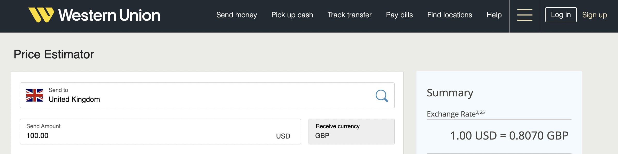Open the Send money menu item
This screenshot has width=618, height=154.
(x=237, y=15)
